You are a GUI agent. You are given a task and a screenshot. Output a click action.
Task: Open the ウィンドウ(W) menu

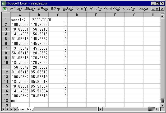(112, 9)
